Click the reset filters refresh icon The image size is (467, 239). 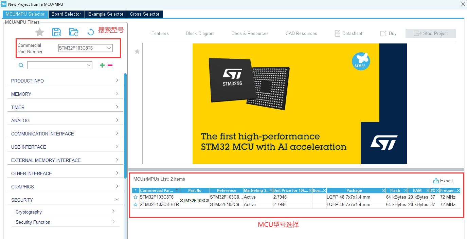(x=91, y=32)
